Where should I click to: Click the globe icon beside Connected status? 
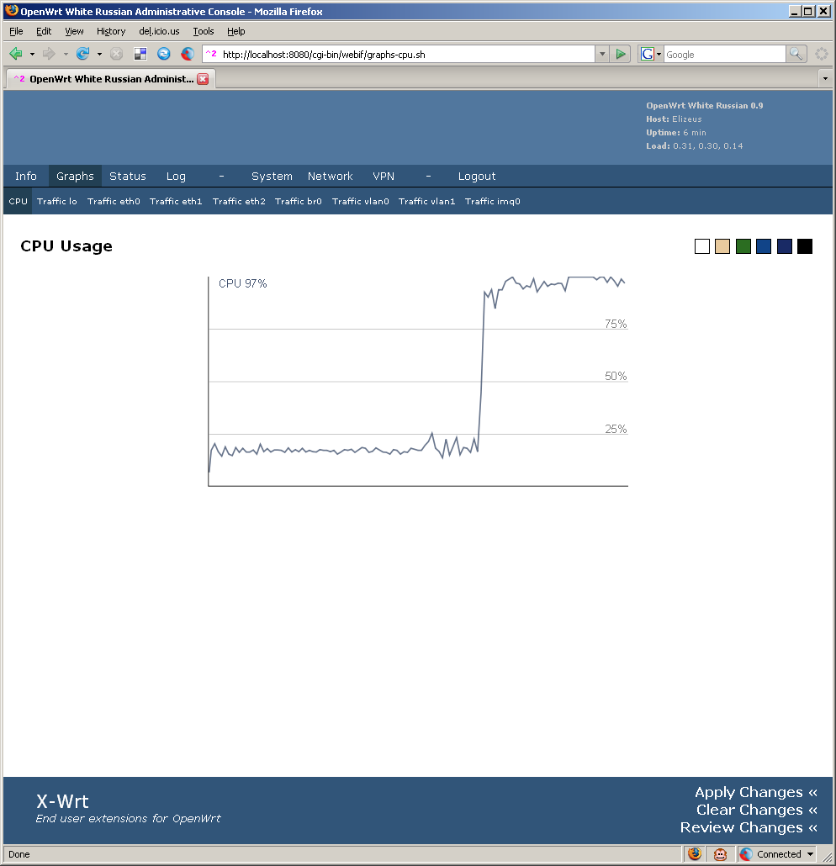coord(746,854)
